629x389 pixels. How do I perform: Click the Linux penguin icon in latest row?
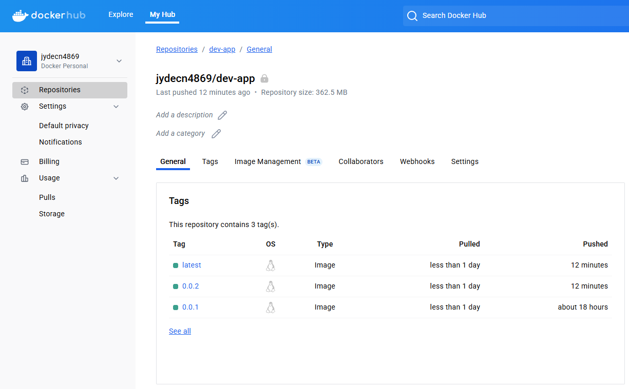pyautogui.click(x=271, y=265)
